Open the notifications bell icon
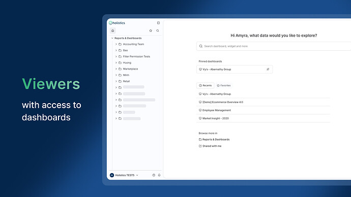The image size is (351, 197). click(x=159, y=175)
